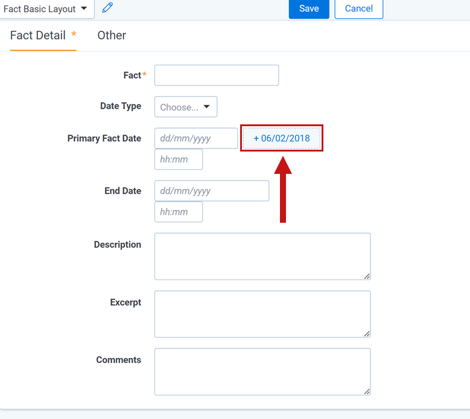The height and width of the screenshot is (419, 470).
Task: Click the Primary Fact Date label
Action: (x=104, y=138)
